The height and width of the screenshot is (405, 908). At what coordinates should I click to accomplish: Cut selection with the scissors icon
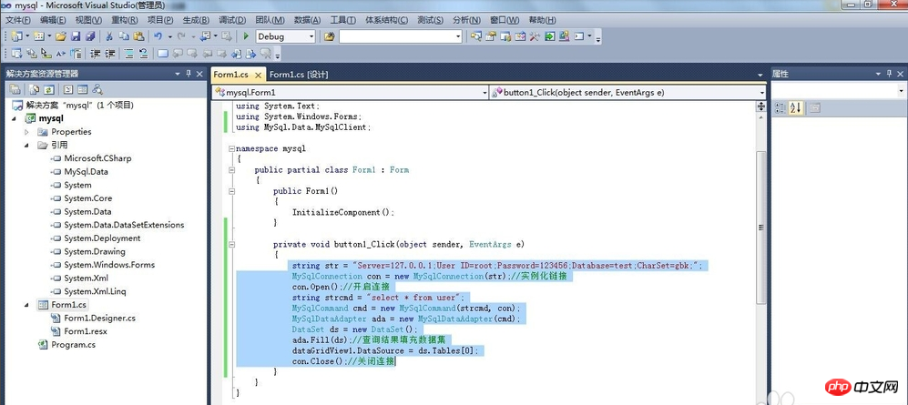tap(109, 36)
